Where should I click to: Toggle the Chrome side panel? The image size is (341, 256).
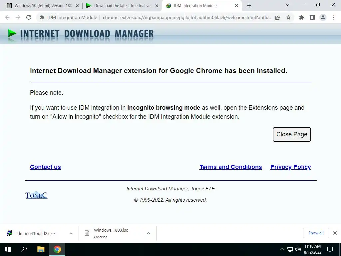312,17
